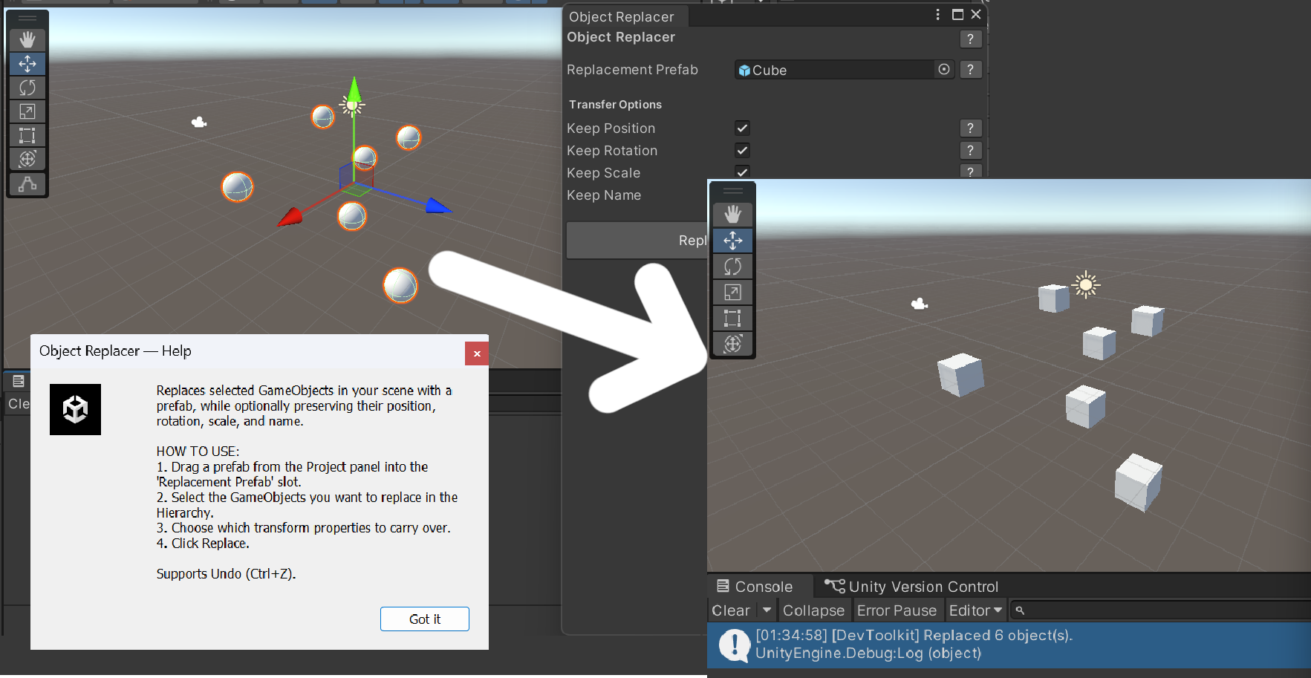Pick the Scale tool in the cubes scene

coord(733,293)
